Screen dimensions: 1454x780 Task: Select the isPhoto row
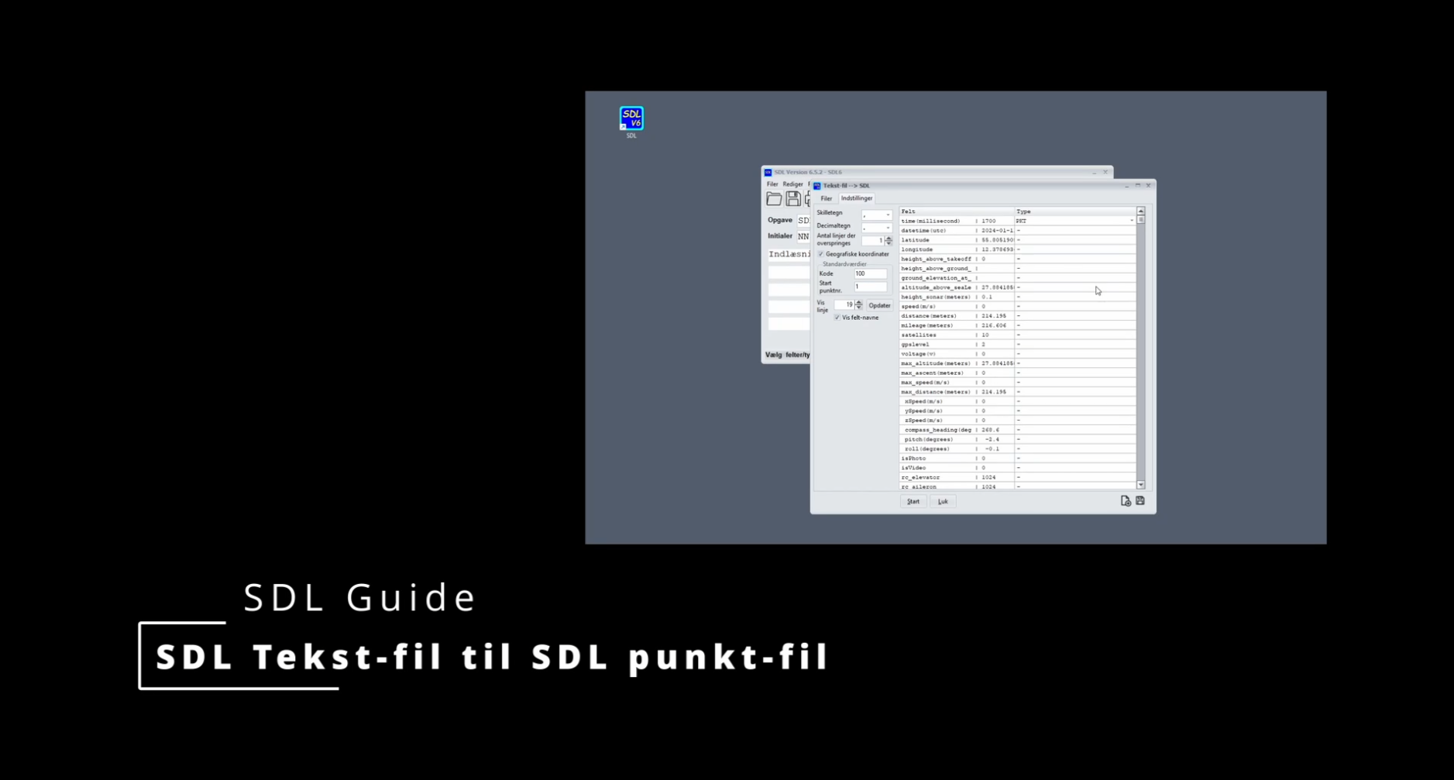[x=1017, y=459]
